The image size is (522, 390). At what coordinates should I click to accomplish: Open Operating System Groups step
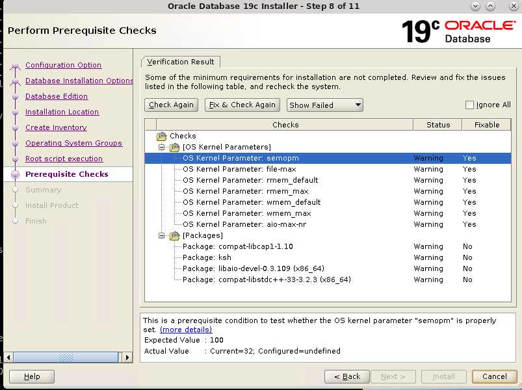(73, 144)
